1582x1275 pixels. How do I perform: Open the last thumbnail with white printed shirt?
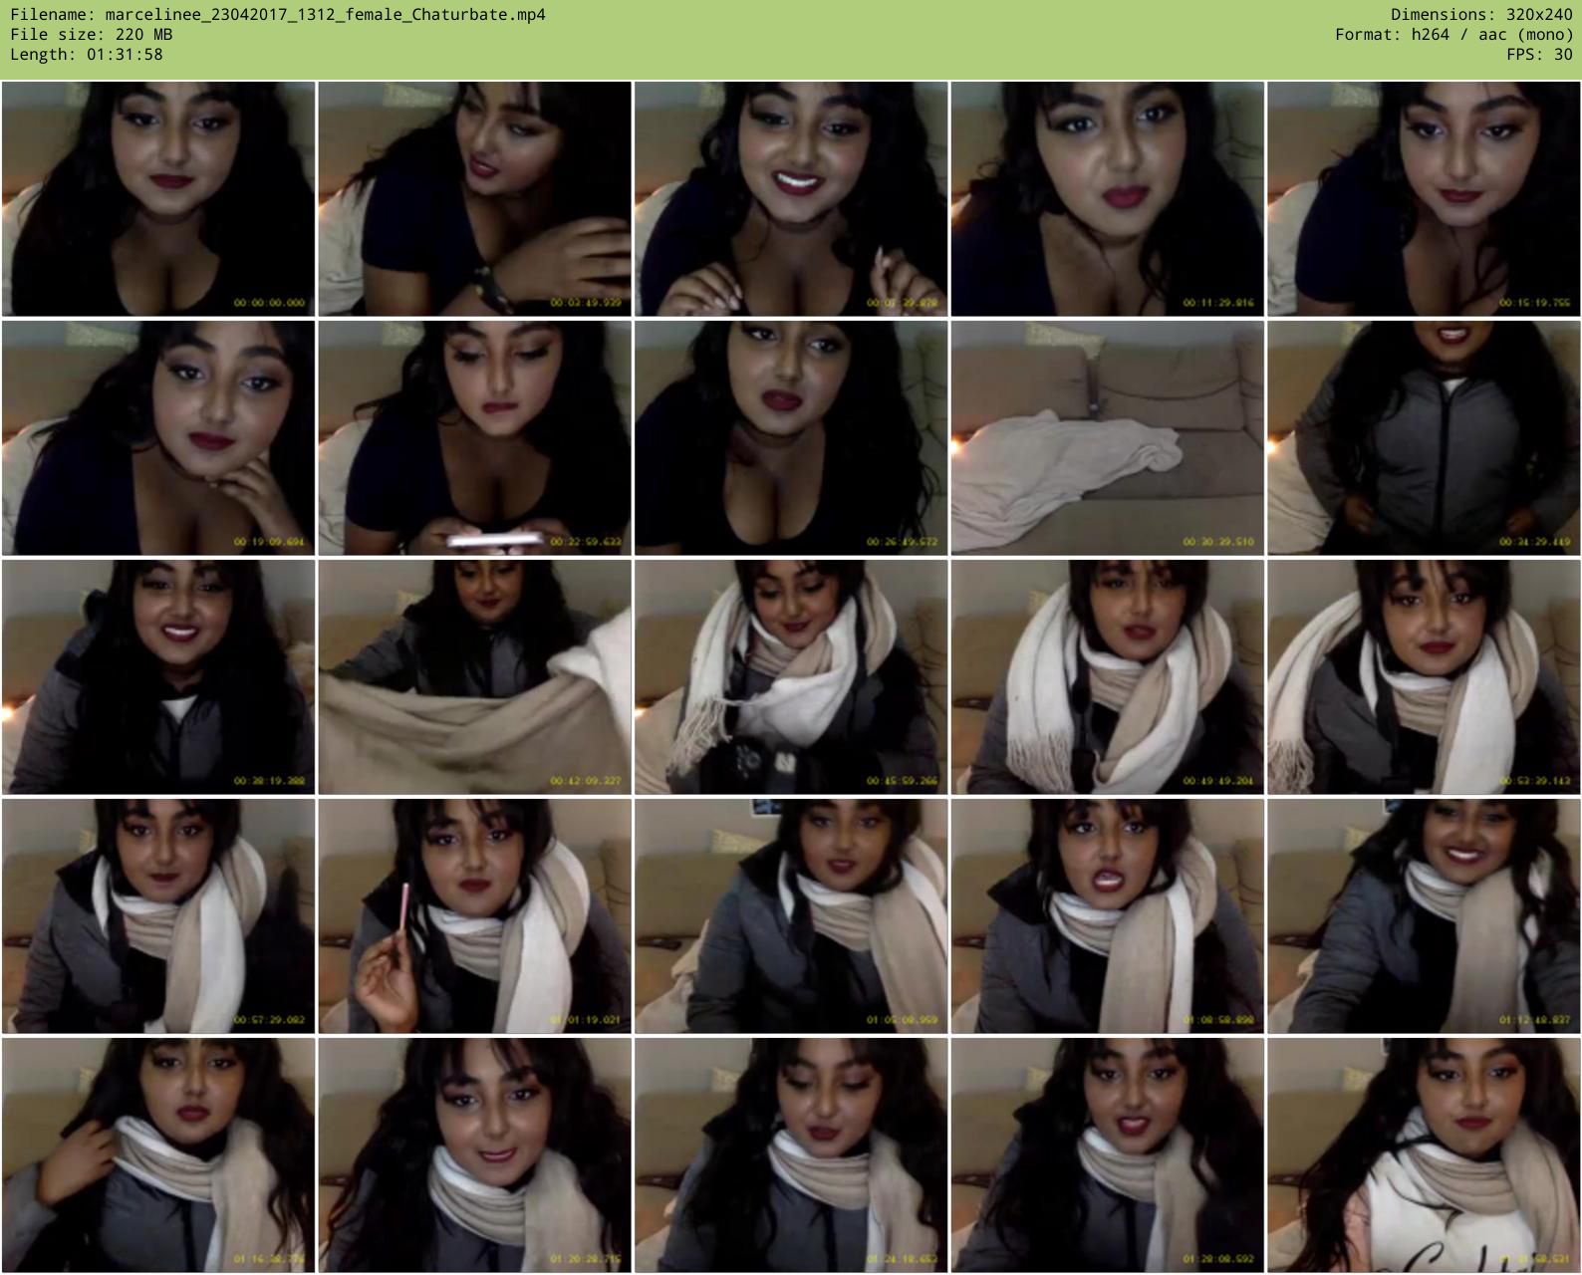[x=1424, y=1154]
